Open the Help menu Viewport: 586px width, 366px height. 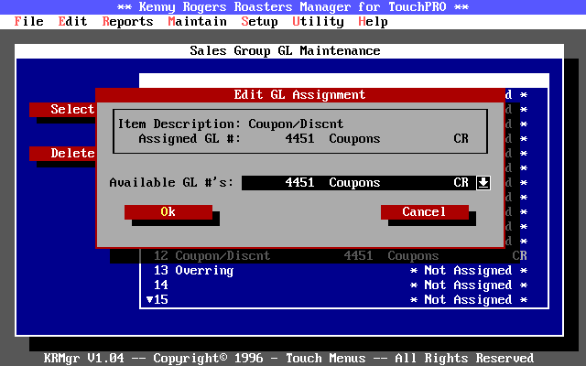point(373,22)
